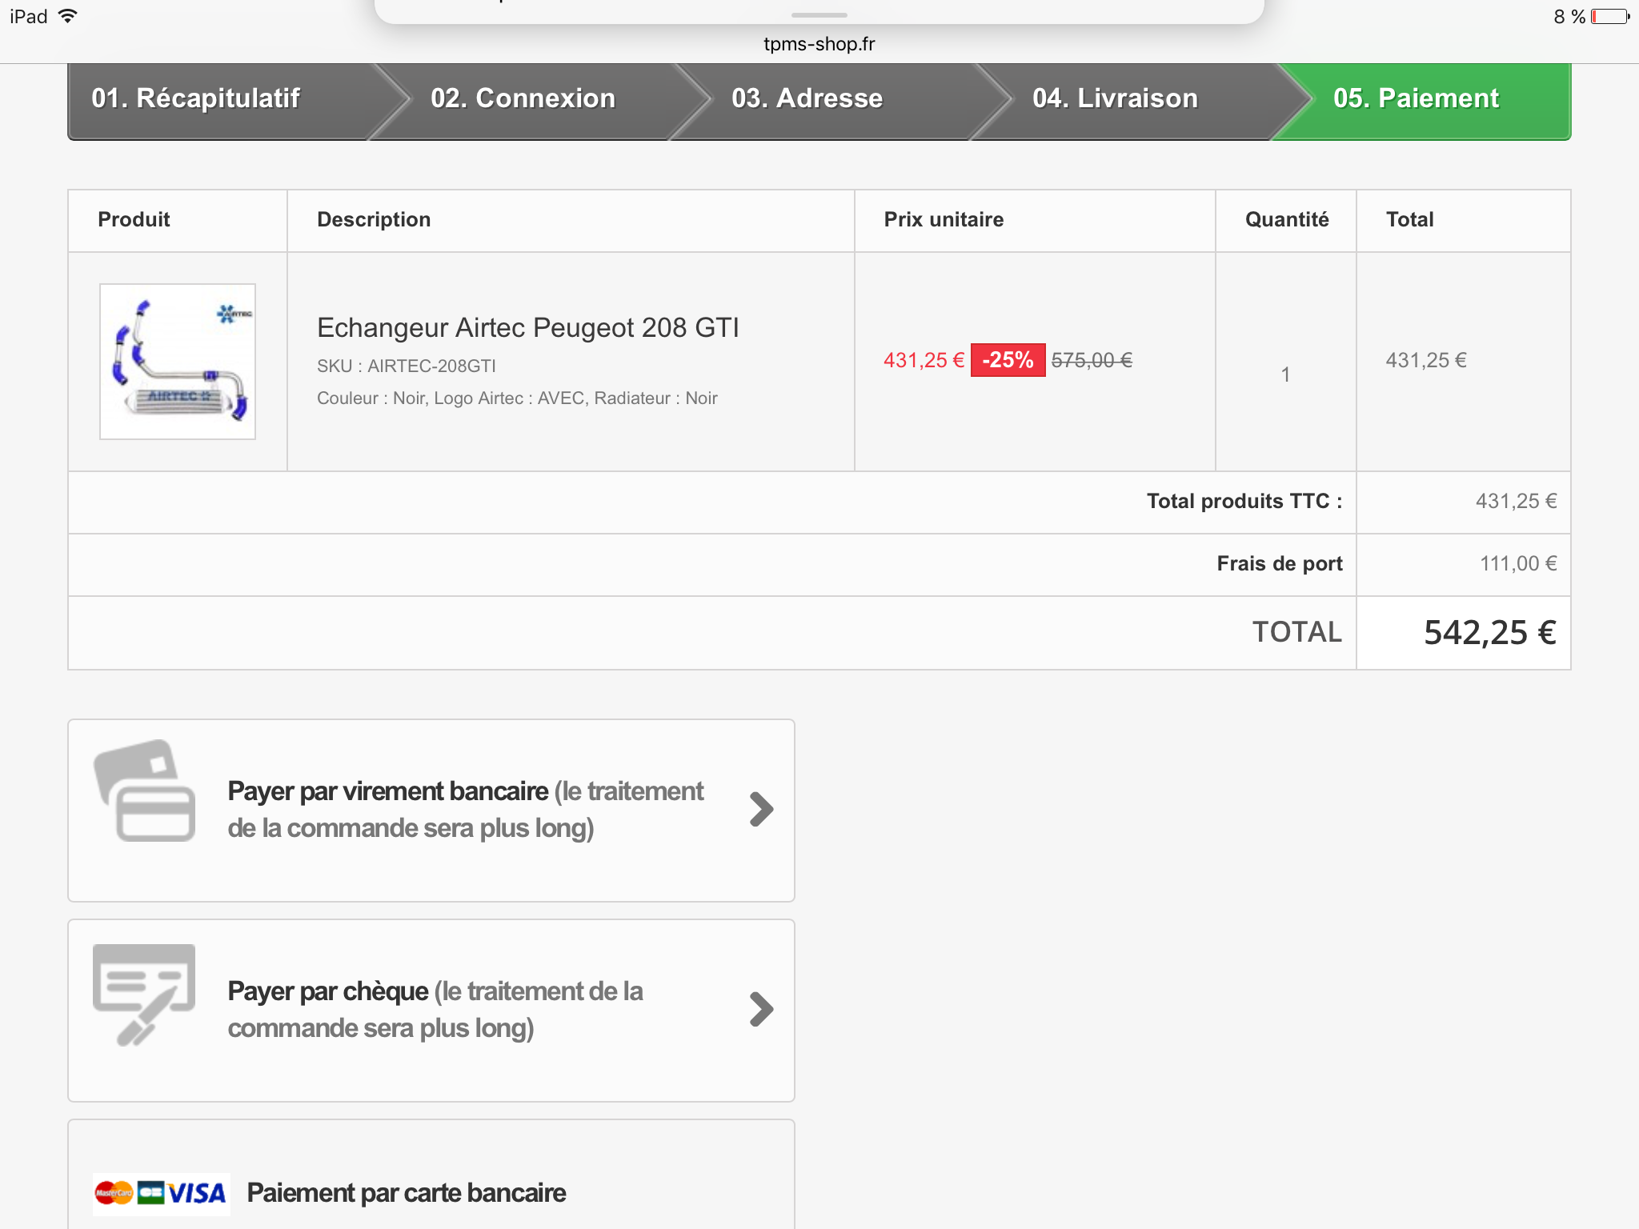Screen dimensions: 1639x1229
Task: Tap the tpms-shop.fr address bar
Action: point(819,44)
